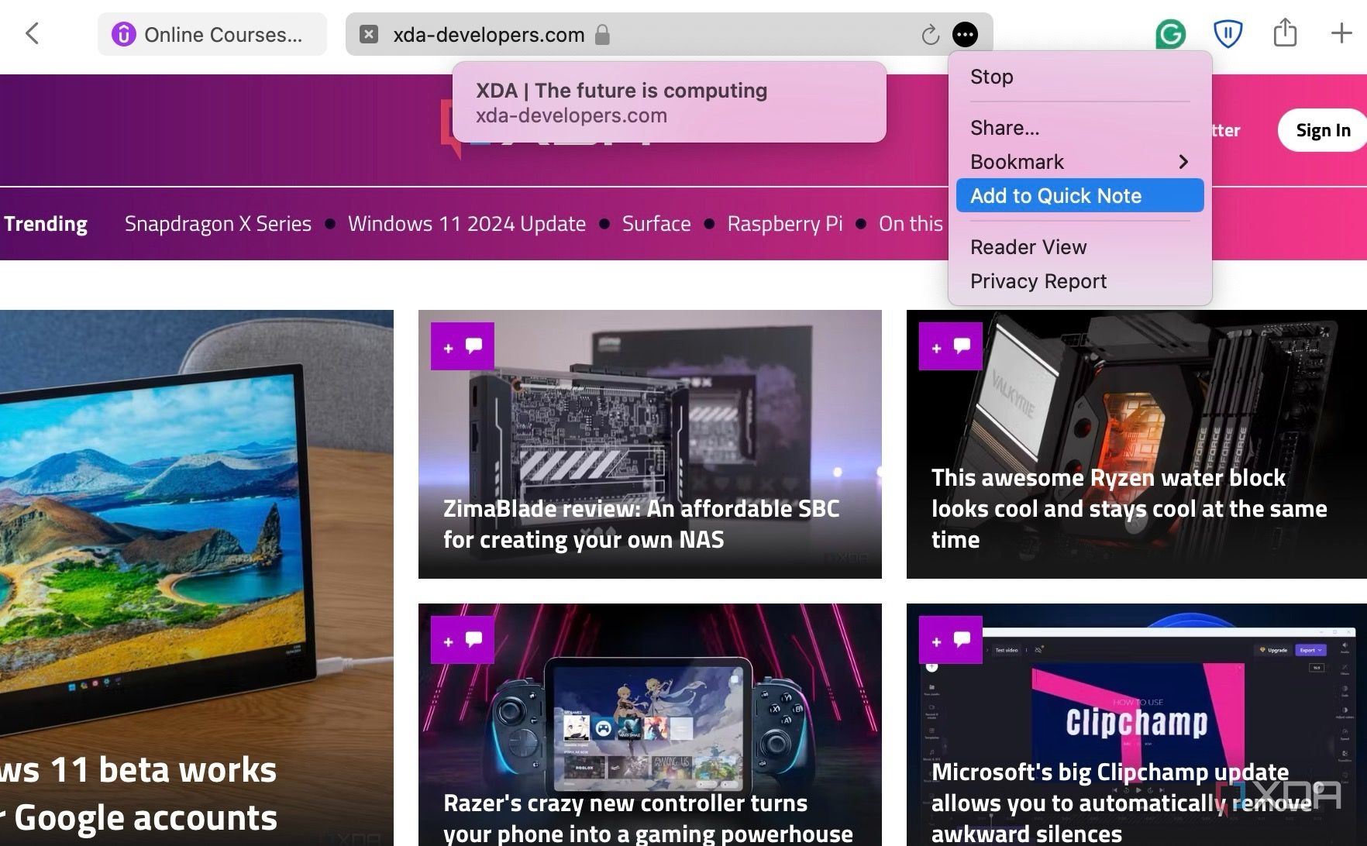
Task: Open Snapdragon X Series trending link
Action: point(218,224)
